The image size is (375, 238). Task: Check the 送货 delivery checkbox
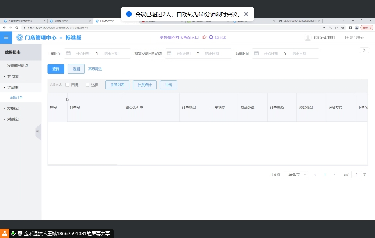(x=87, y=85)
